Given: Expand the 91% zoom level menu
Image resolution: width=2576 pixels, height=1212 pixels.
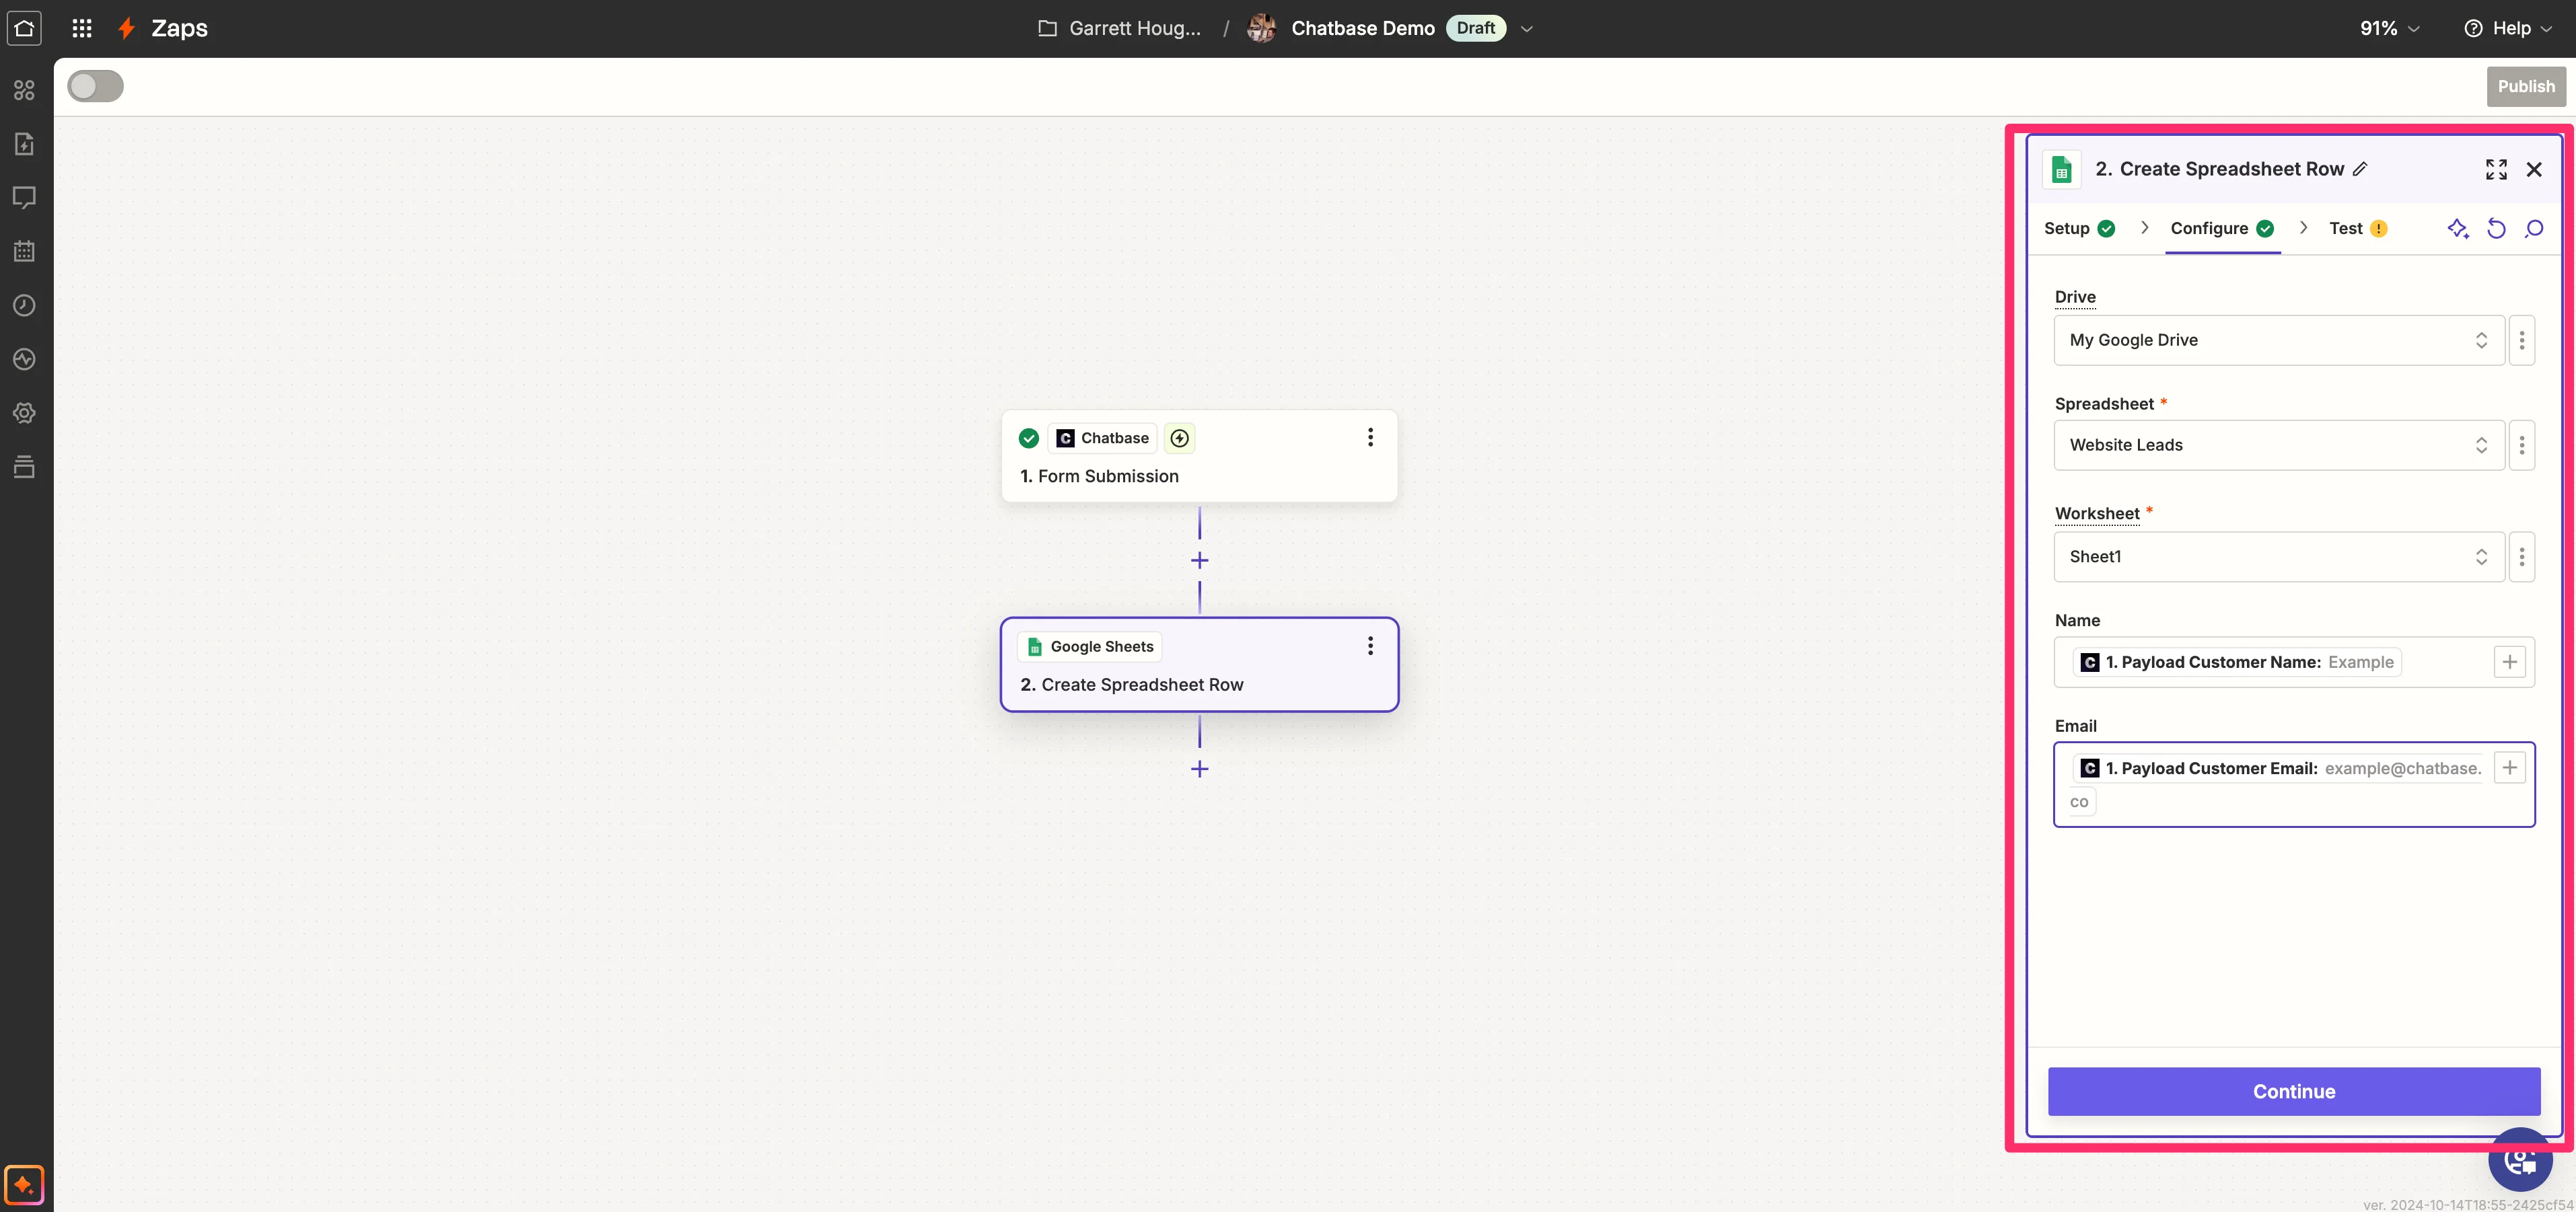Looking at the screenshot, I should [2389, 28].
